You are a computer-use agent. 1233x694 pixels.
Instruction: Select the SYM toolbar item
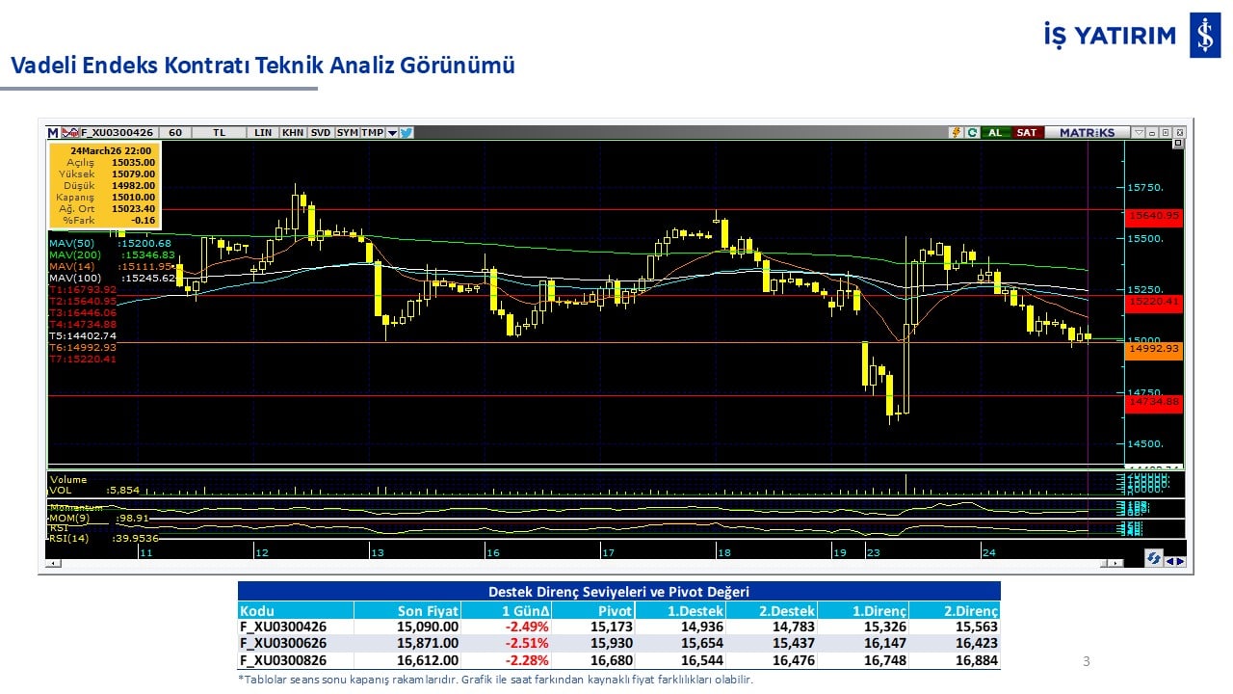347,133
